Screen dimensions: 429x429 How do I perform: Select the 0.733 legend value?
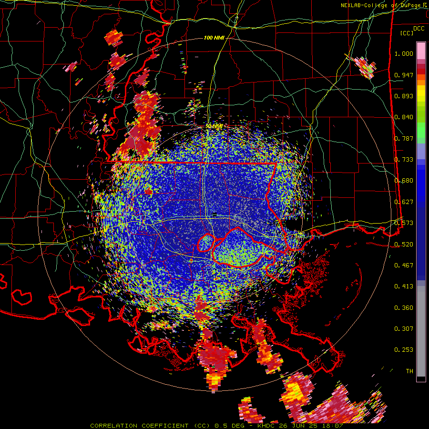point(404,160)
